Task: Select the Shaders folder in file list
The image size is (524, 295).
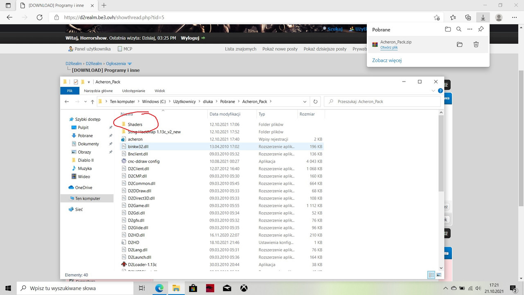Action: coord(135,124)
